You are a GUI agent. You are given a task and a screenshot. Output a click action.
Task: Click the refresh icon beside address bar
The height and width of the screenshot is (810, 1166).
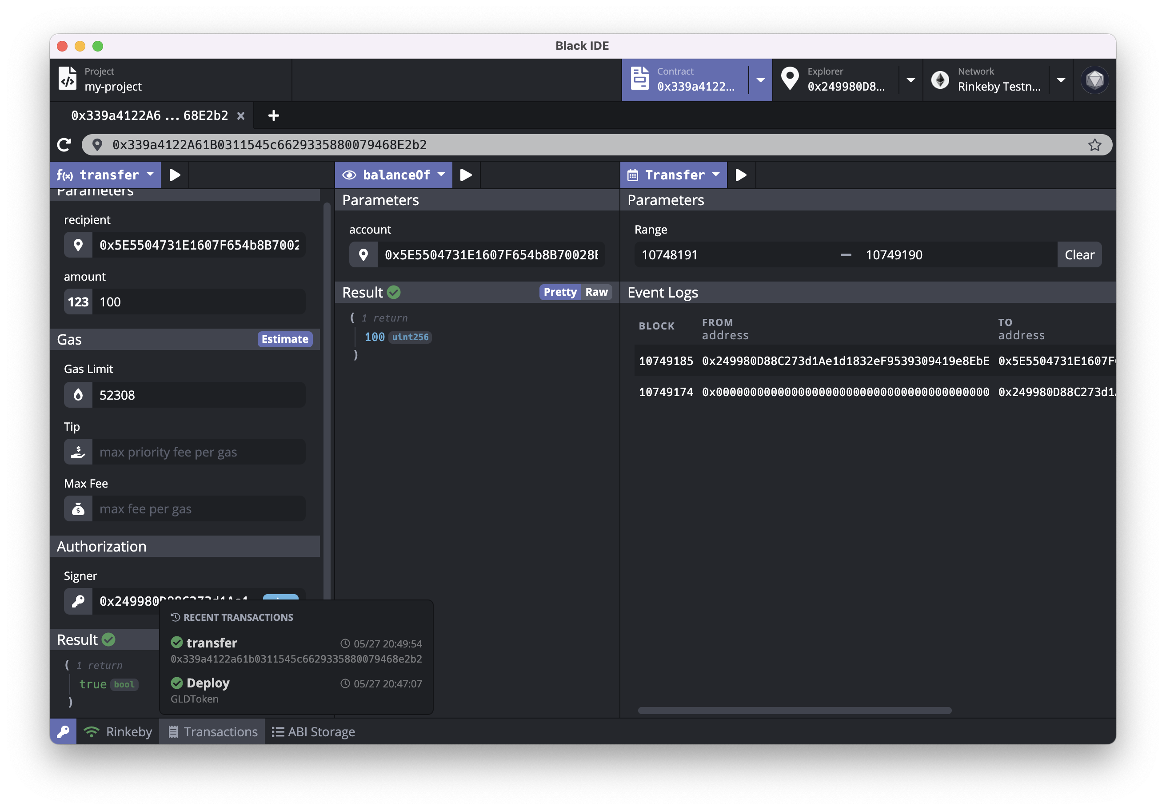coord(64,145)
